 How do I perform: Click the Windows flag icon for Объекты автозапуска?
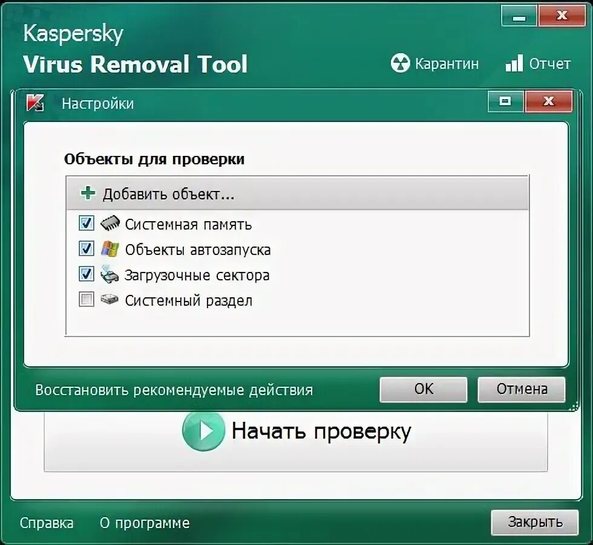110,248
